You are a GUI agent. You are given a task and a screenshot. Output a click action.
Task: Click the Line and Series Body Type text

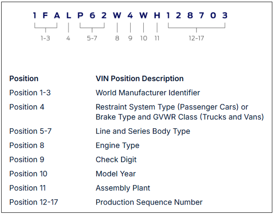[143, 131]
